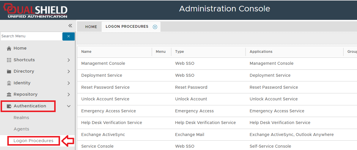Click the Authentication wallet icon
357x150 pixels.
(9, 106)
